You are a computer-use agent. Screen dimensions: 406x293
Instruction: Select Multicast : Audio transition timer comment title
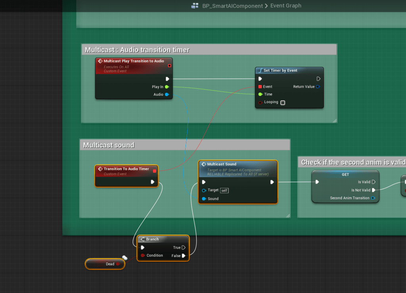(x=137, y=49)
